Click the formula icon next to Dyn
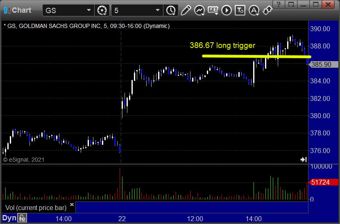The image size is (340, 224). click(22, 218)
